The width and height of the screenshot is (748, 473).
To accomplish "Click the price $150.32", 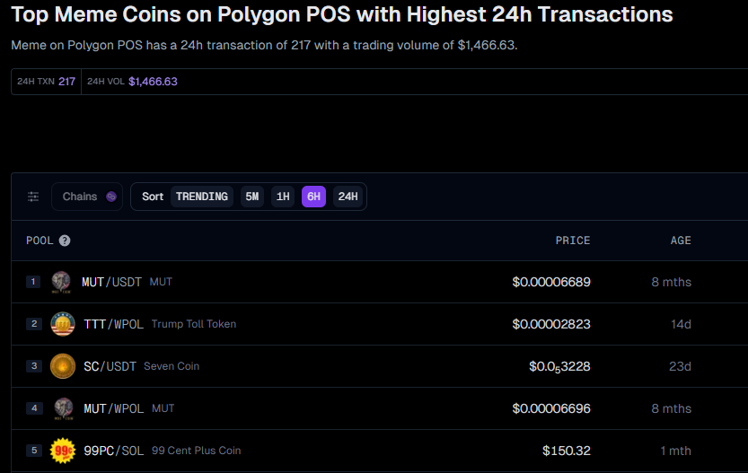I will [567, 451].
